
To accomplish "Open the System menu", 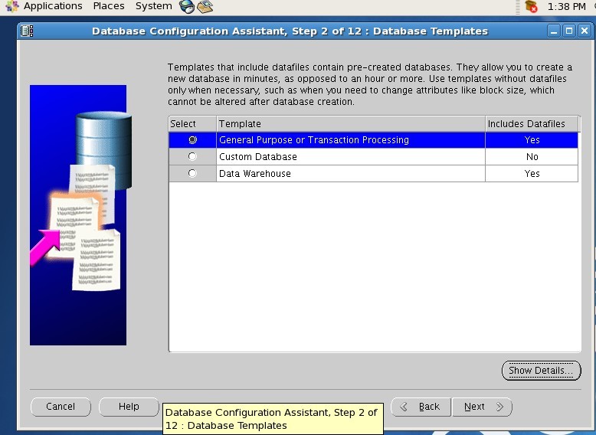I will tap(153, 6).
